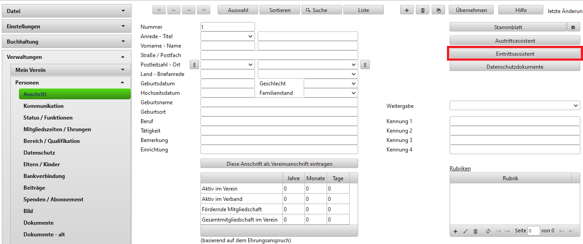This screenshot has width=583, height=244.
Task: Click E button right of Ort field
Action: [x=365, y=65]
